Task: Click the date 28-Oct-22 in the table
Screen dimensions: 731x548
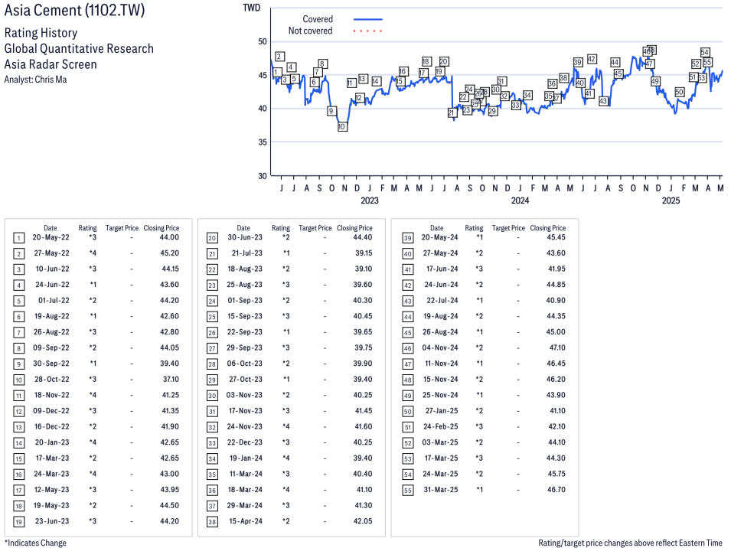Action: [x=52, y=380]
